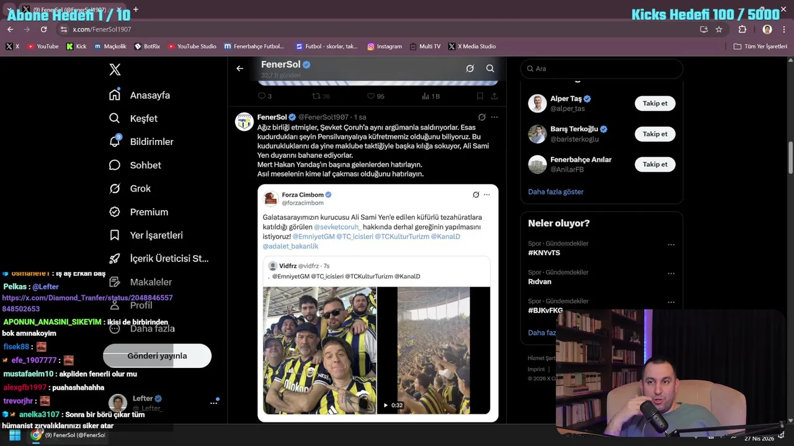Open Multi TV bookmark
794x446 pixels.
pyautogui.click(x=425, y=46)
